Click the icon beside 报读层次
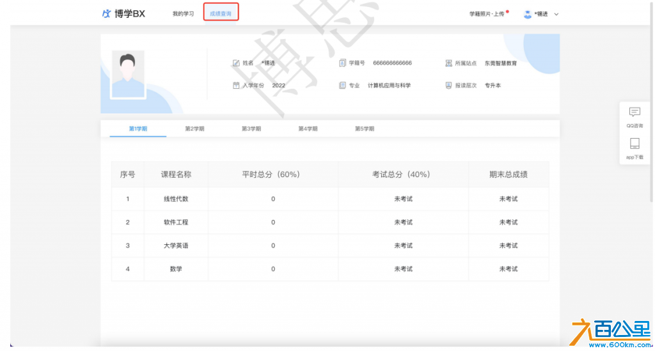 tap(448, 85)
